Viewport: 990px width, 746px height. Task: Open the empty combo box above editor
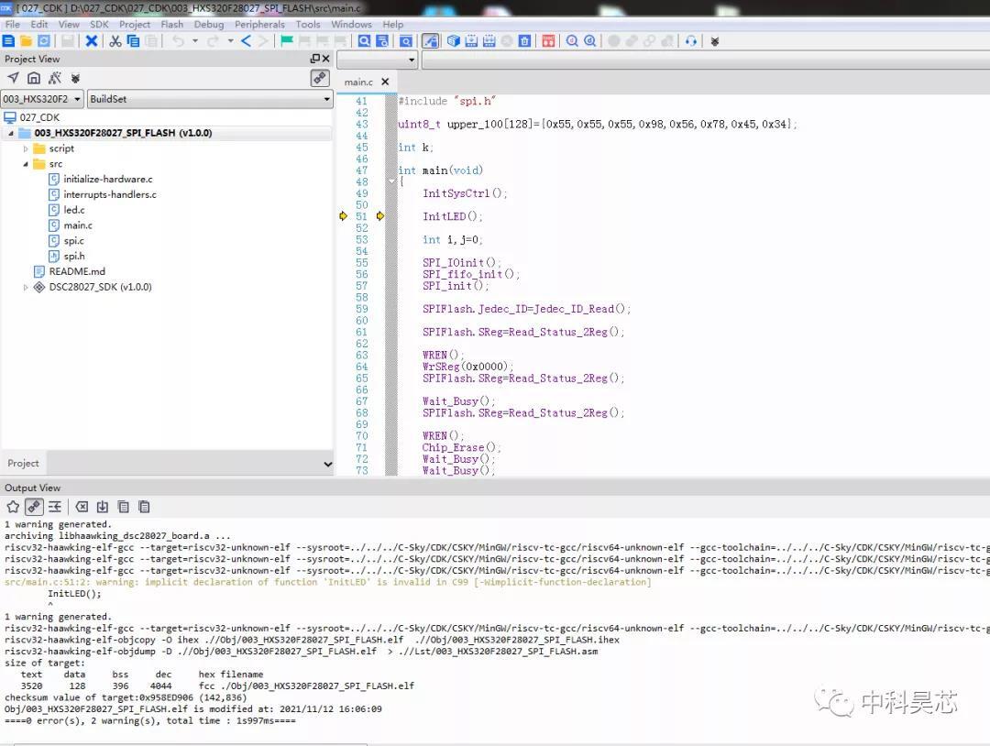click(378, 60)
